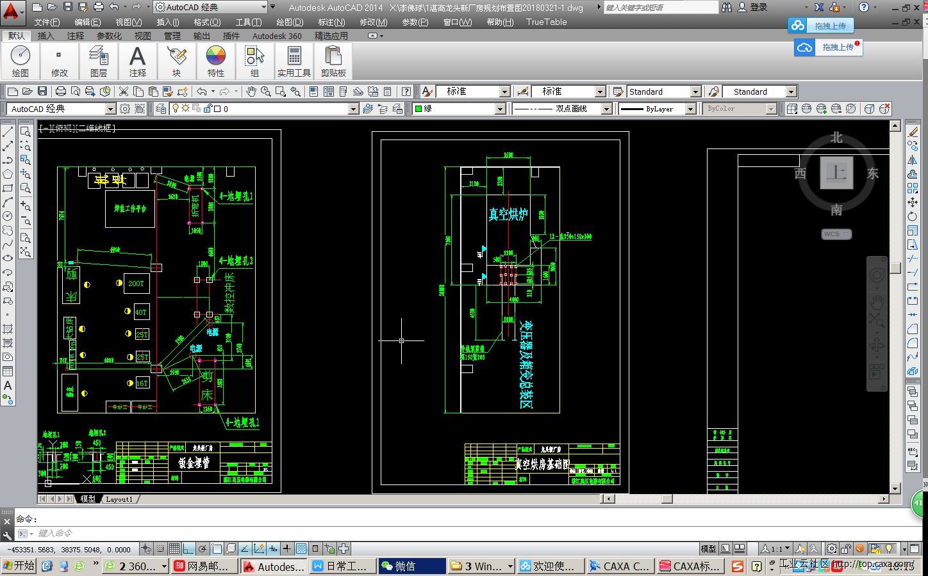Toggle lineweight display in status bar

(286, 548)
